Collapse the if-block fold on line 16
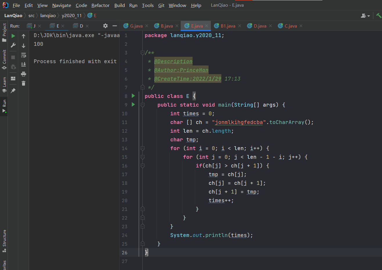The height and width of the screenshot is (270, 382). [142, 165]
